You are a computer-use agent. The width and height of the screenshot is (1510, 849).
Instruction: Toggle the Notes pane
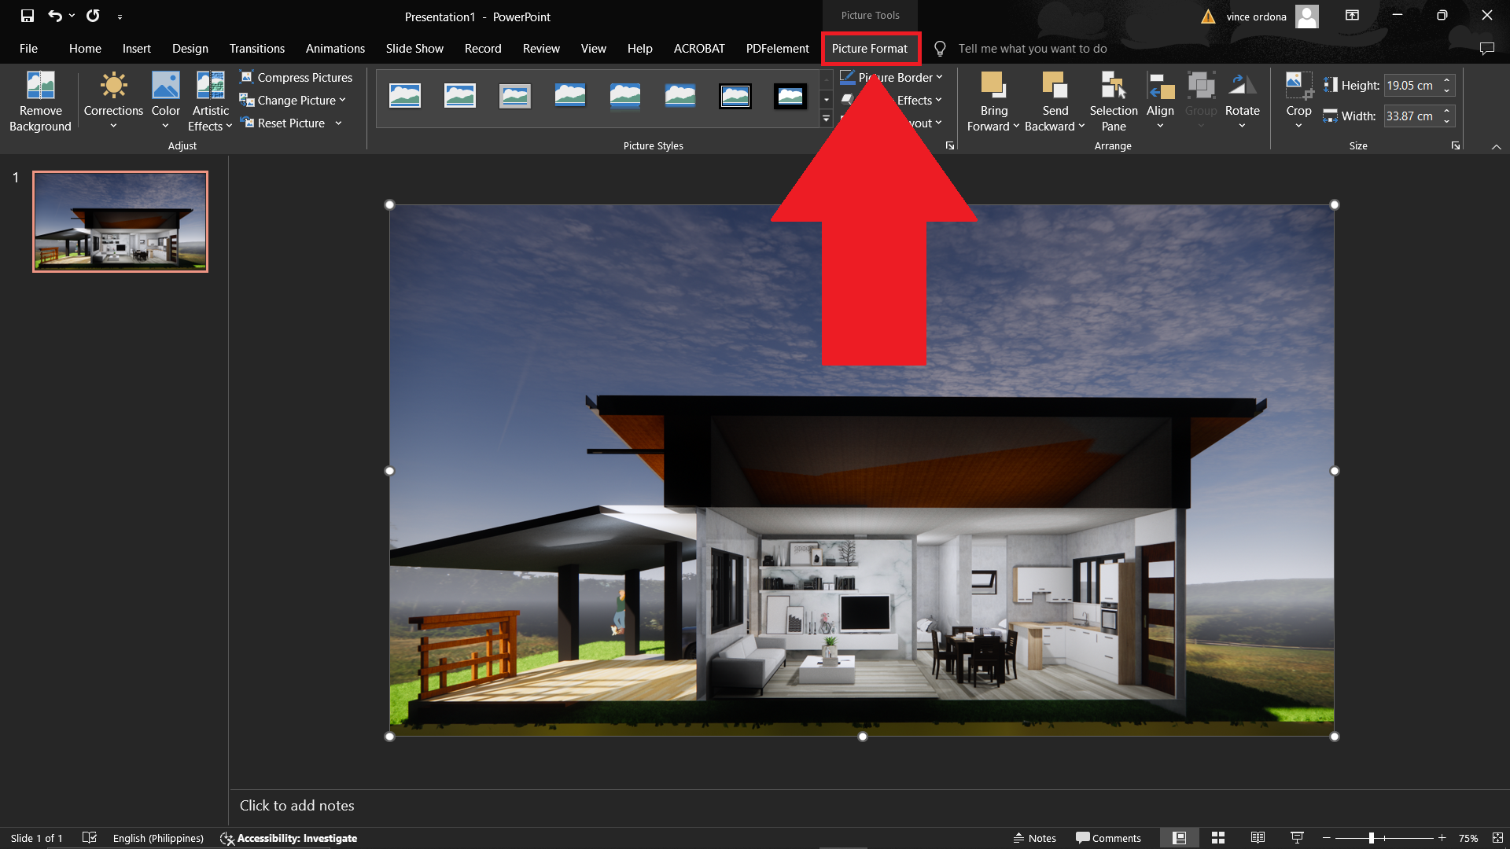coord(1034,838)
